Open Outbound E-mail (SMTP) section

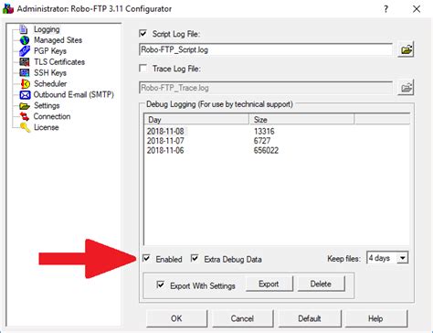click(74, 95)
